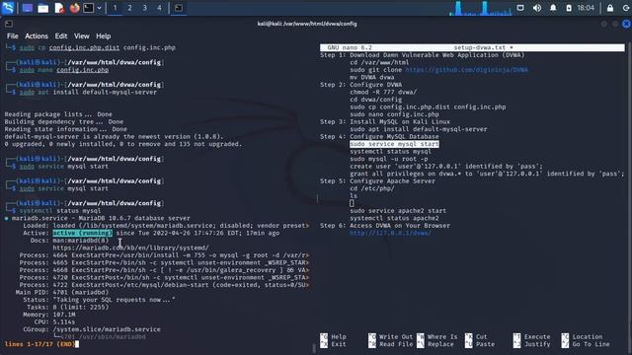Click 'sudo mysql -u root -p' line
Screen dimensions: 632x355
pos(388,159)
